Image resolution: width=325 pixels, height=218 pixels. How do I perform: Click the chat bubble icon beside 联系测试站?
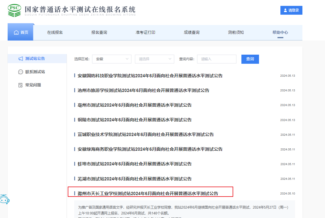21,72
